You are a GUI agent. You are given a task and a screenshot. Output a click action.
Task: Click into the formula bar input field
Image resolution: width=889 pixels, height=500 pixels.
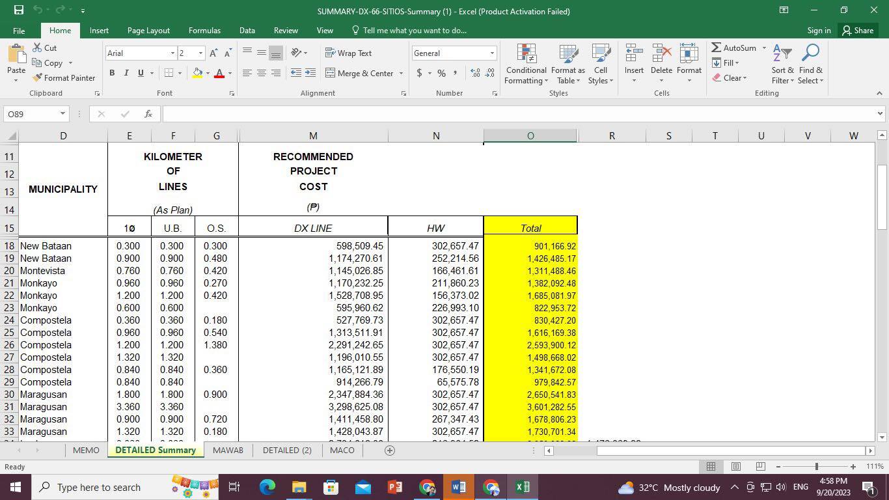click(514, 114)
